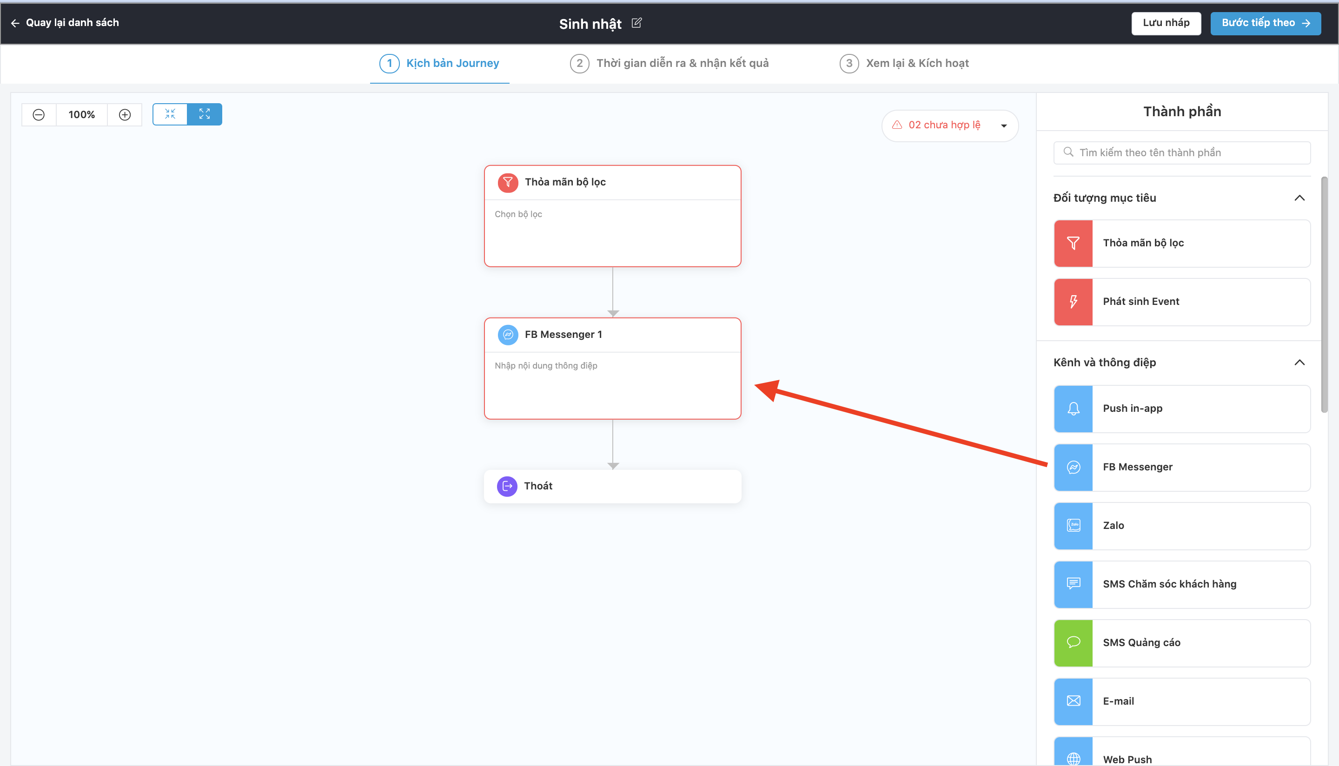
Task: Open the 02 chưa hợp lệ dropdown arrow
Action: click(x=1004, y=126)
